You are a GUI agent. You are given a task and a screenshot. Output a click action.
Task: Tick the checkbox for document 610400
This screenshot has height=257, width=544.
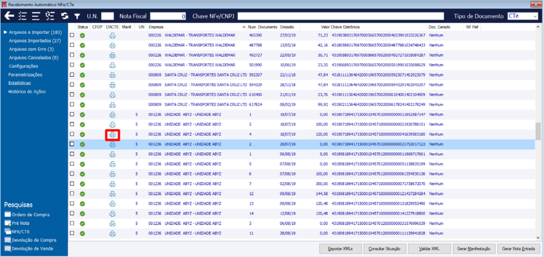(x=72, y=95)
